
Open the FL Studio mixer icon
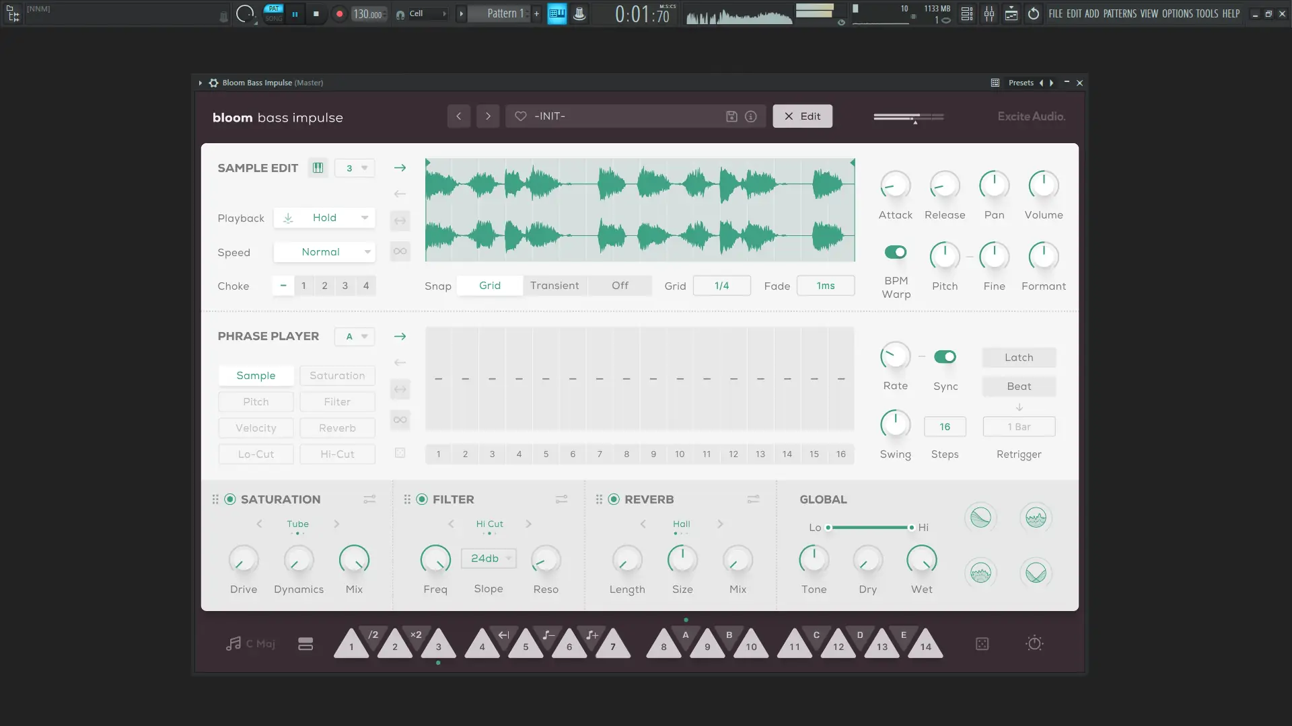(989, 13)
